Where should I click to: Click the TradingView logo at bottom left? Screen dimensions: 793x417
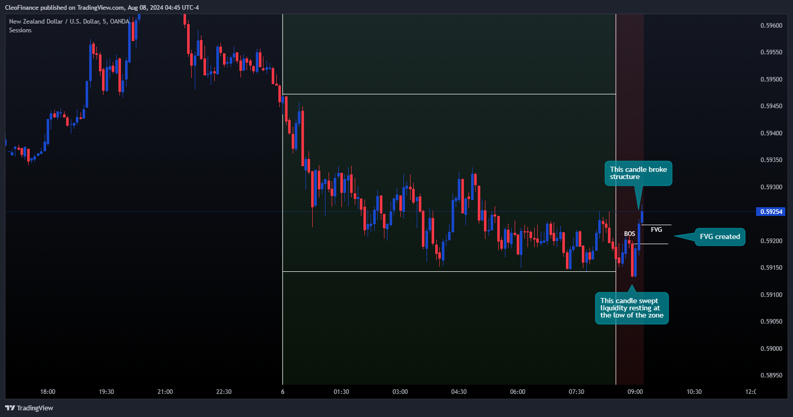[x=29, y=408]
